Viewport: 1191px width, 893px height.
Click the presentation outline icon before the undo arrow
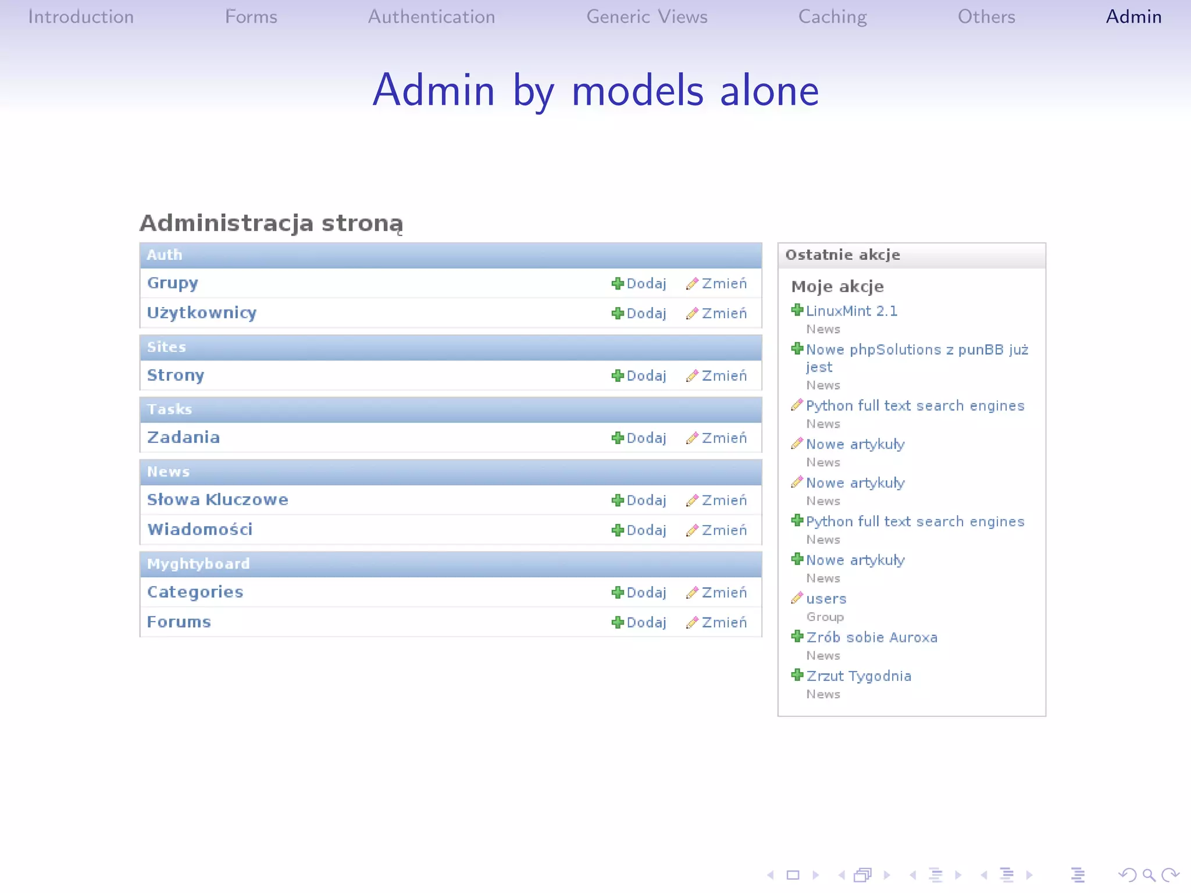[x=1078, y=874]
